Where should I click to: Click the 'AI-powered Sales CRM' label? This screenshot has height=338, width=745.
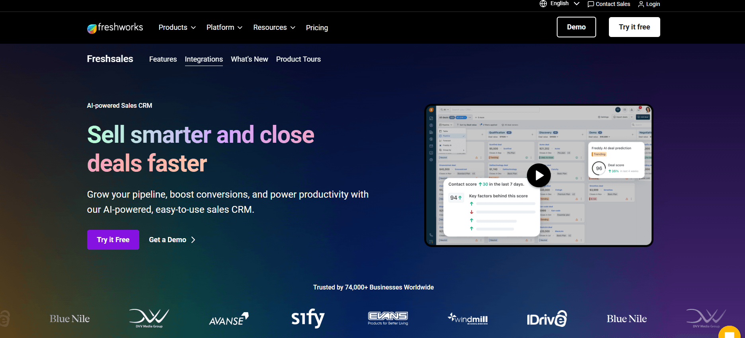point(119,105)
